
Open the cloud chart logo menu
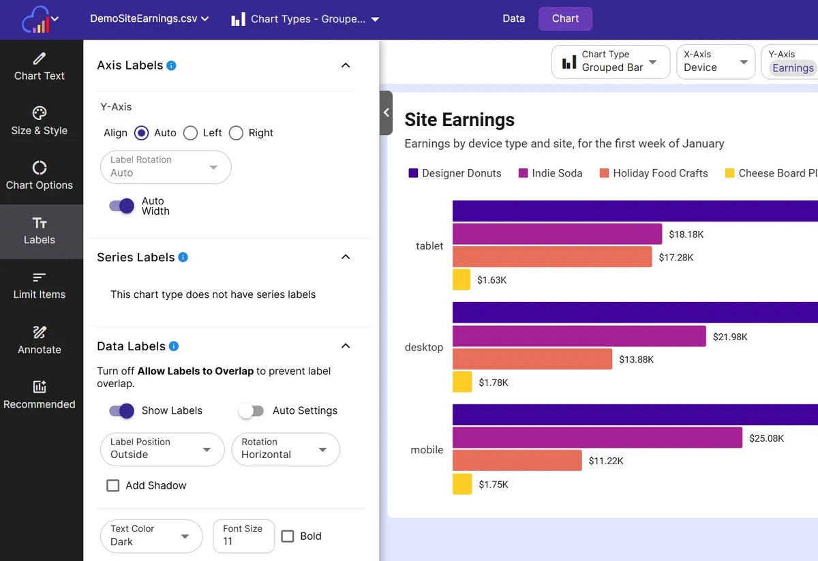tap(40, 20)
